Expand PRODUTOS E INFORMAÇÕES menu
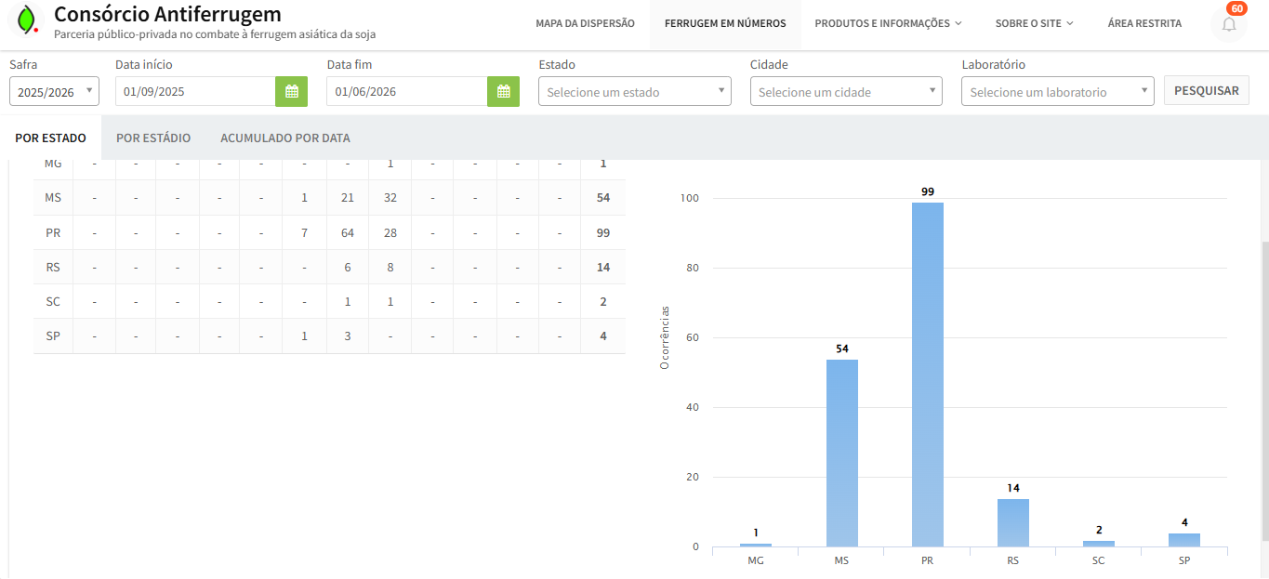 [888, 23]
